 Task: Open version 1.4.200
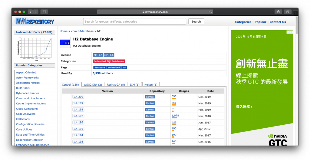(x=78, y=97)
